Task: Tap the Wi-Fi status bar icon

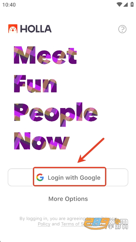Action: (119, 4)
